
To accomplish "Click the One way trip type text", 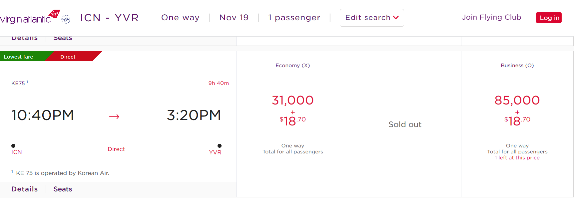I will (x=180, y=18).
